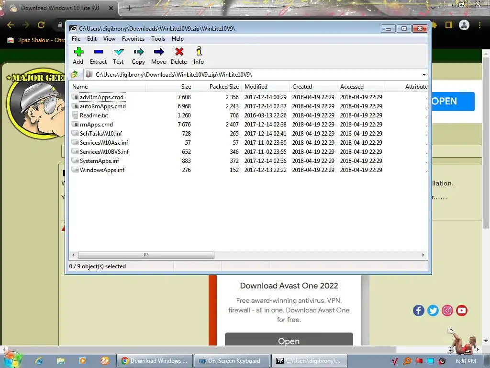490x368 pixels.
Task: Expand the address path dropdown arrow
Action: 424,74
